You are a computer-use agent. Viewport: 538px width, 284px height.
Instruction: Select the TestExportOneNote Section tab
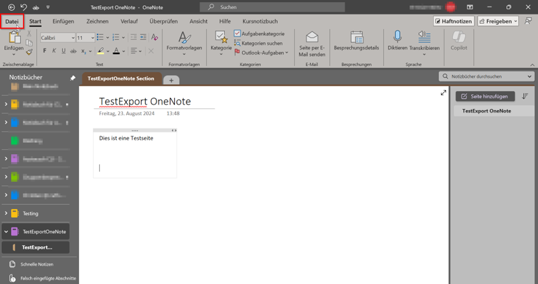point(121,78)
